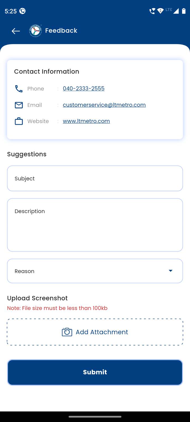Focus the Subject input field
Screen dimensions: 190x422
(x=95, y=178)
